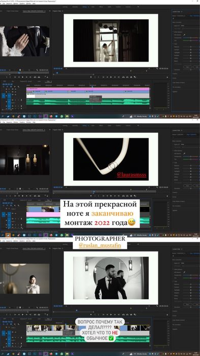This screenshot has width=200, height=356.
Task: Expand Curves section in groom-in-mirror Lumetri panel
Action: (x=175, y=315)
